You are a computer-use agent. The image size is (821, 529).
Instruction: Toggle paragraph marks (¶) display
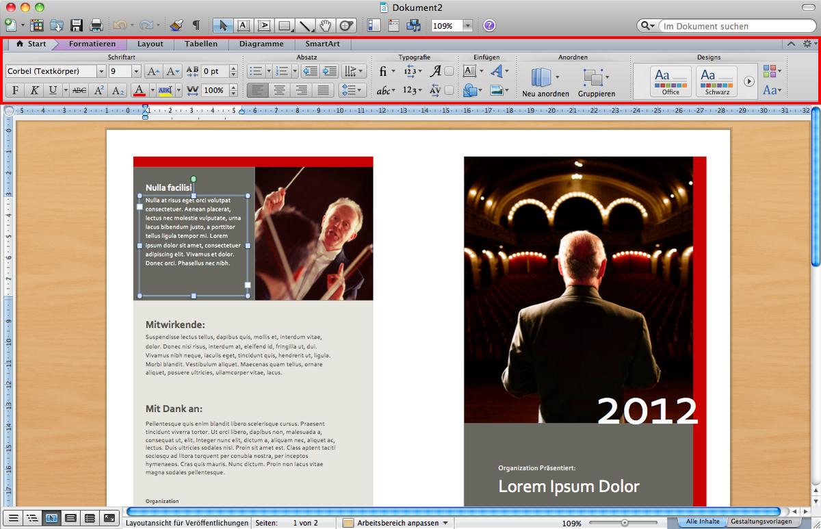(196, 25)
